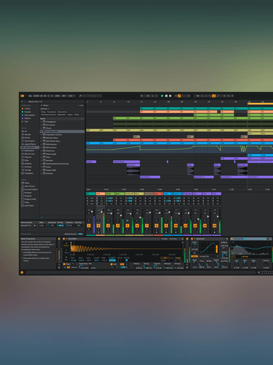Screen dimensions: 273x365
Task: Click the groove pool Global Amount slider
Action: (81, 234)
